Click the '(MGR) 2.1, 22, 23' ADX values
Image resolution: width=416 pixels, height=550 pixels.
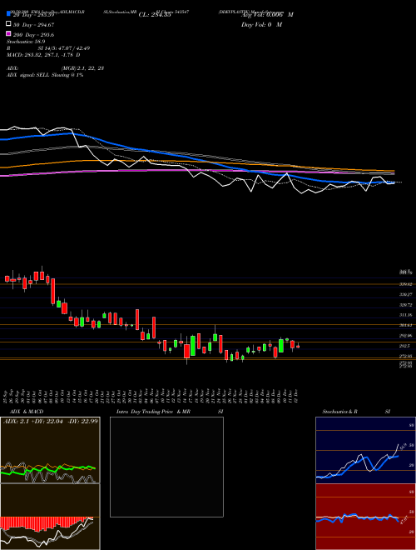click(82, 68)
